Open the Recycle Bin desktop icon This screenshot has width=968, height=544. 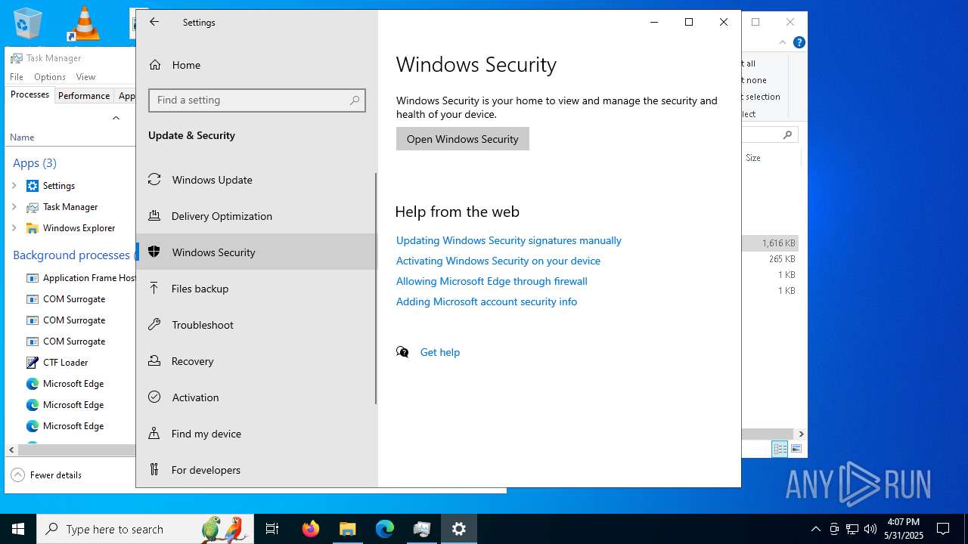[x=28, y=23]
